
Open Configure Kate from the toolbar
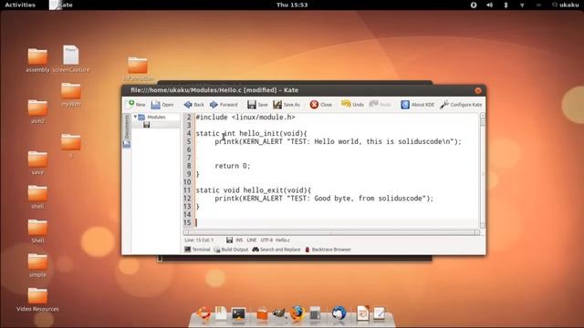click(x=461, y=105)
